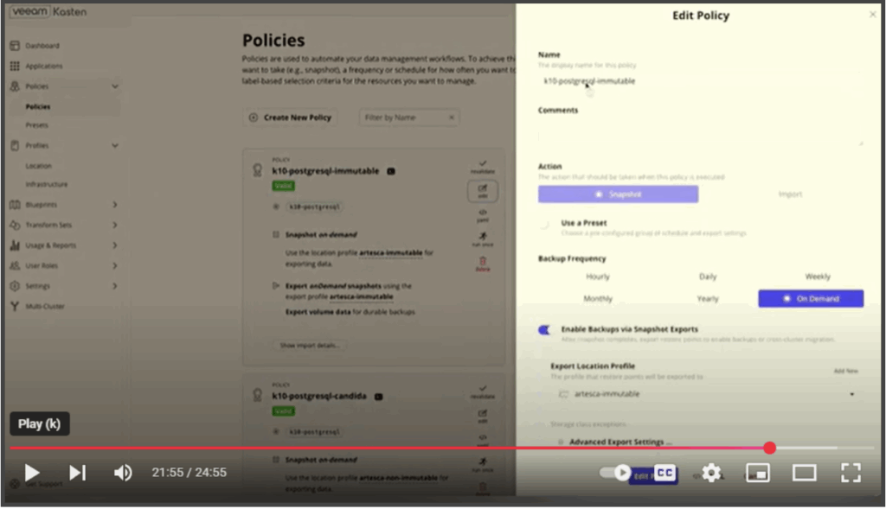
Task: Click the Blueprints map icon
Action: (x=15, y=205)
